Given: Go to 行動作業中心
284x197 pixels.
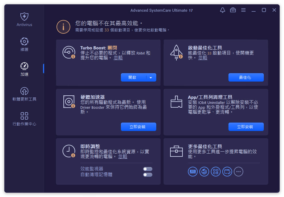Looking at the screenshot, I should (x=24, y=119).
